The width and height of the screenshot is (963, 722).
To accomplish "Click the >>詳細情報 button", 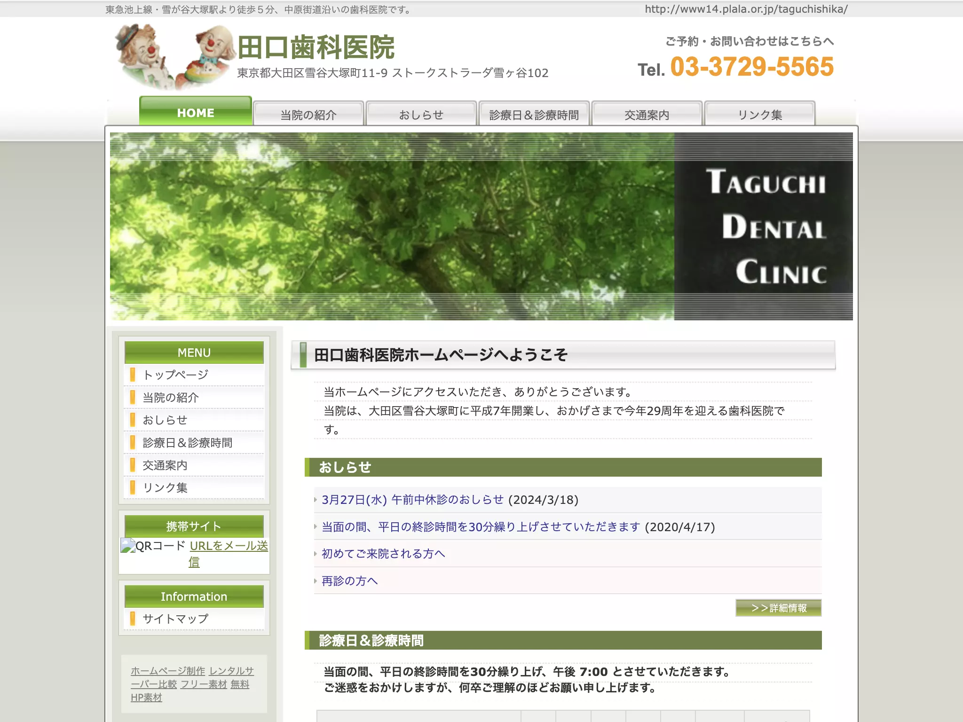I will pyautogui.click(x=779, y=608).
